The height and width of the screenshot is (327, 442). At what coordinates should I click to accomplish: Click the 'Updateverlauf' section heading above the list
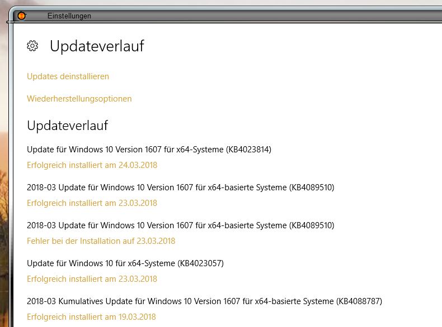pyautogui.click(x=67, y=126)
